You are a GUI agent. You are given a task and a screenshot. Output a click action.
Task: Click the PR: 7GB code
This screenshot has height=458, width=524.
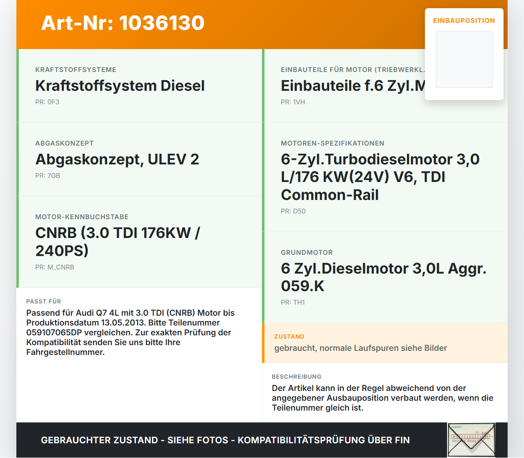tap(48, 175)
